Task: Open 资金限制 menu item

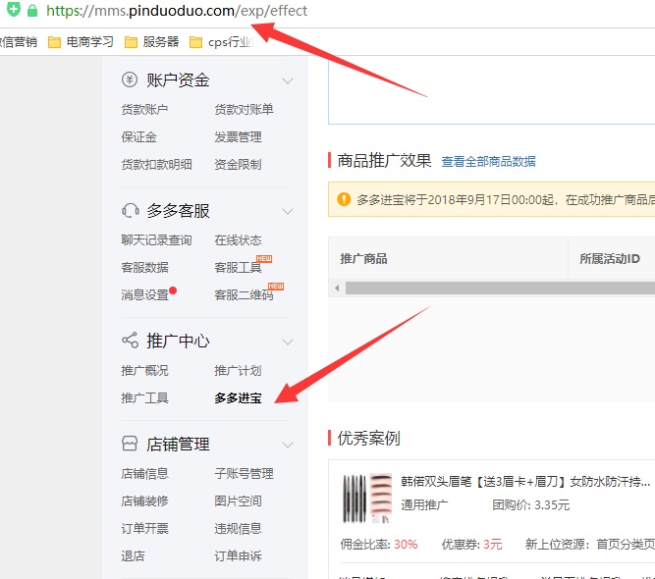Action: click(x=238, y=165)
